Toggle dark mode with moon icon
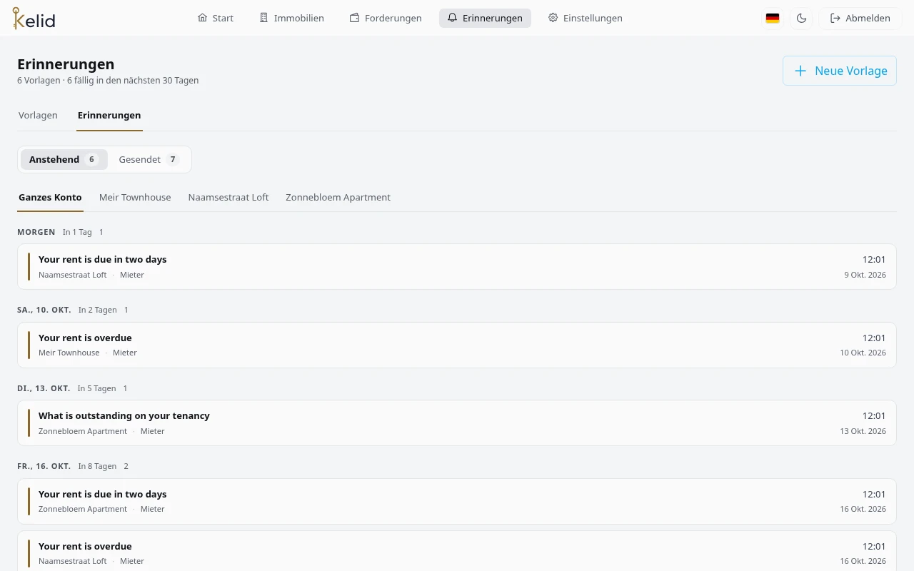This screenshot has height=571, width=914. click(801, 19)
